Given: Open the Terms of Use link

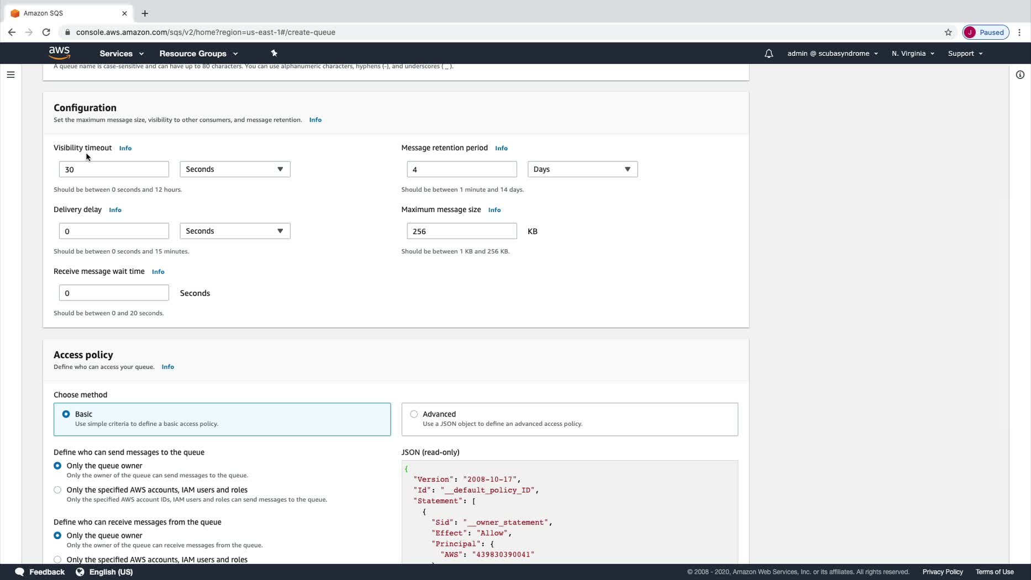Looking at the screenshot, I should pos(995,572).
